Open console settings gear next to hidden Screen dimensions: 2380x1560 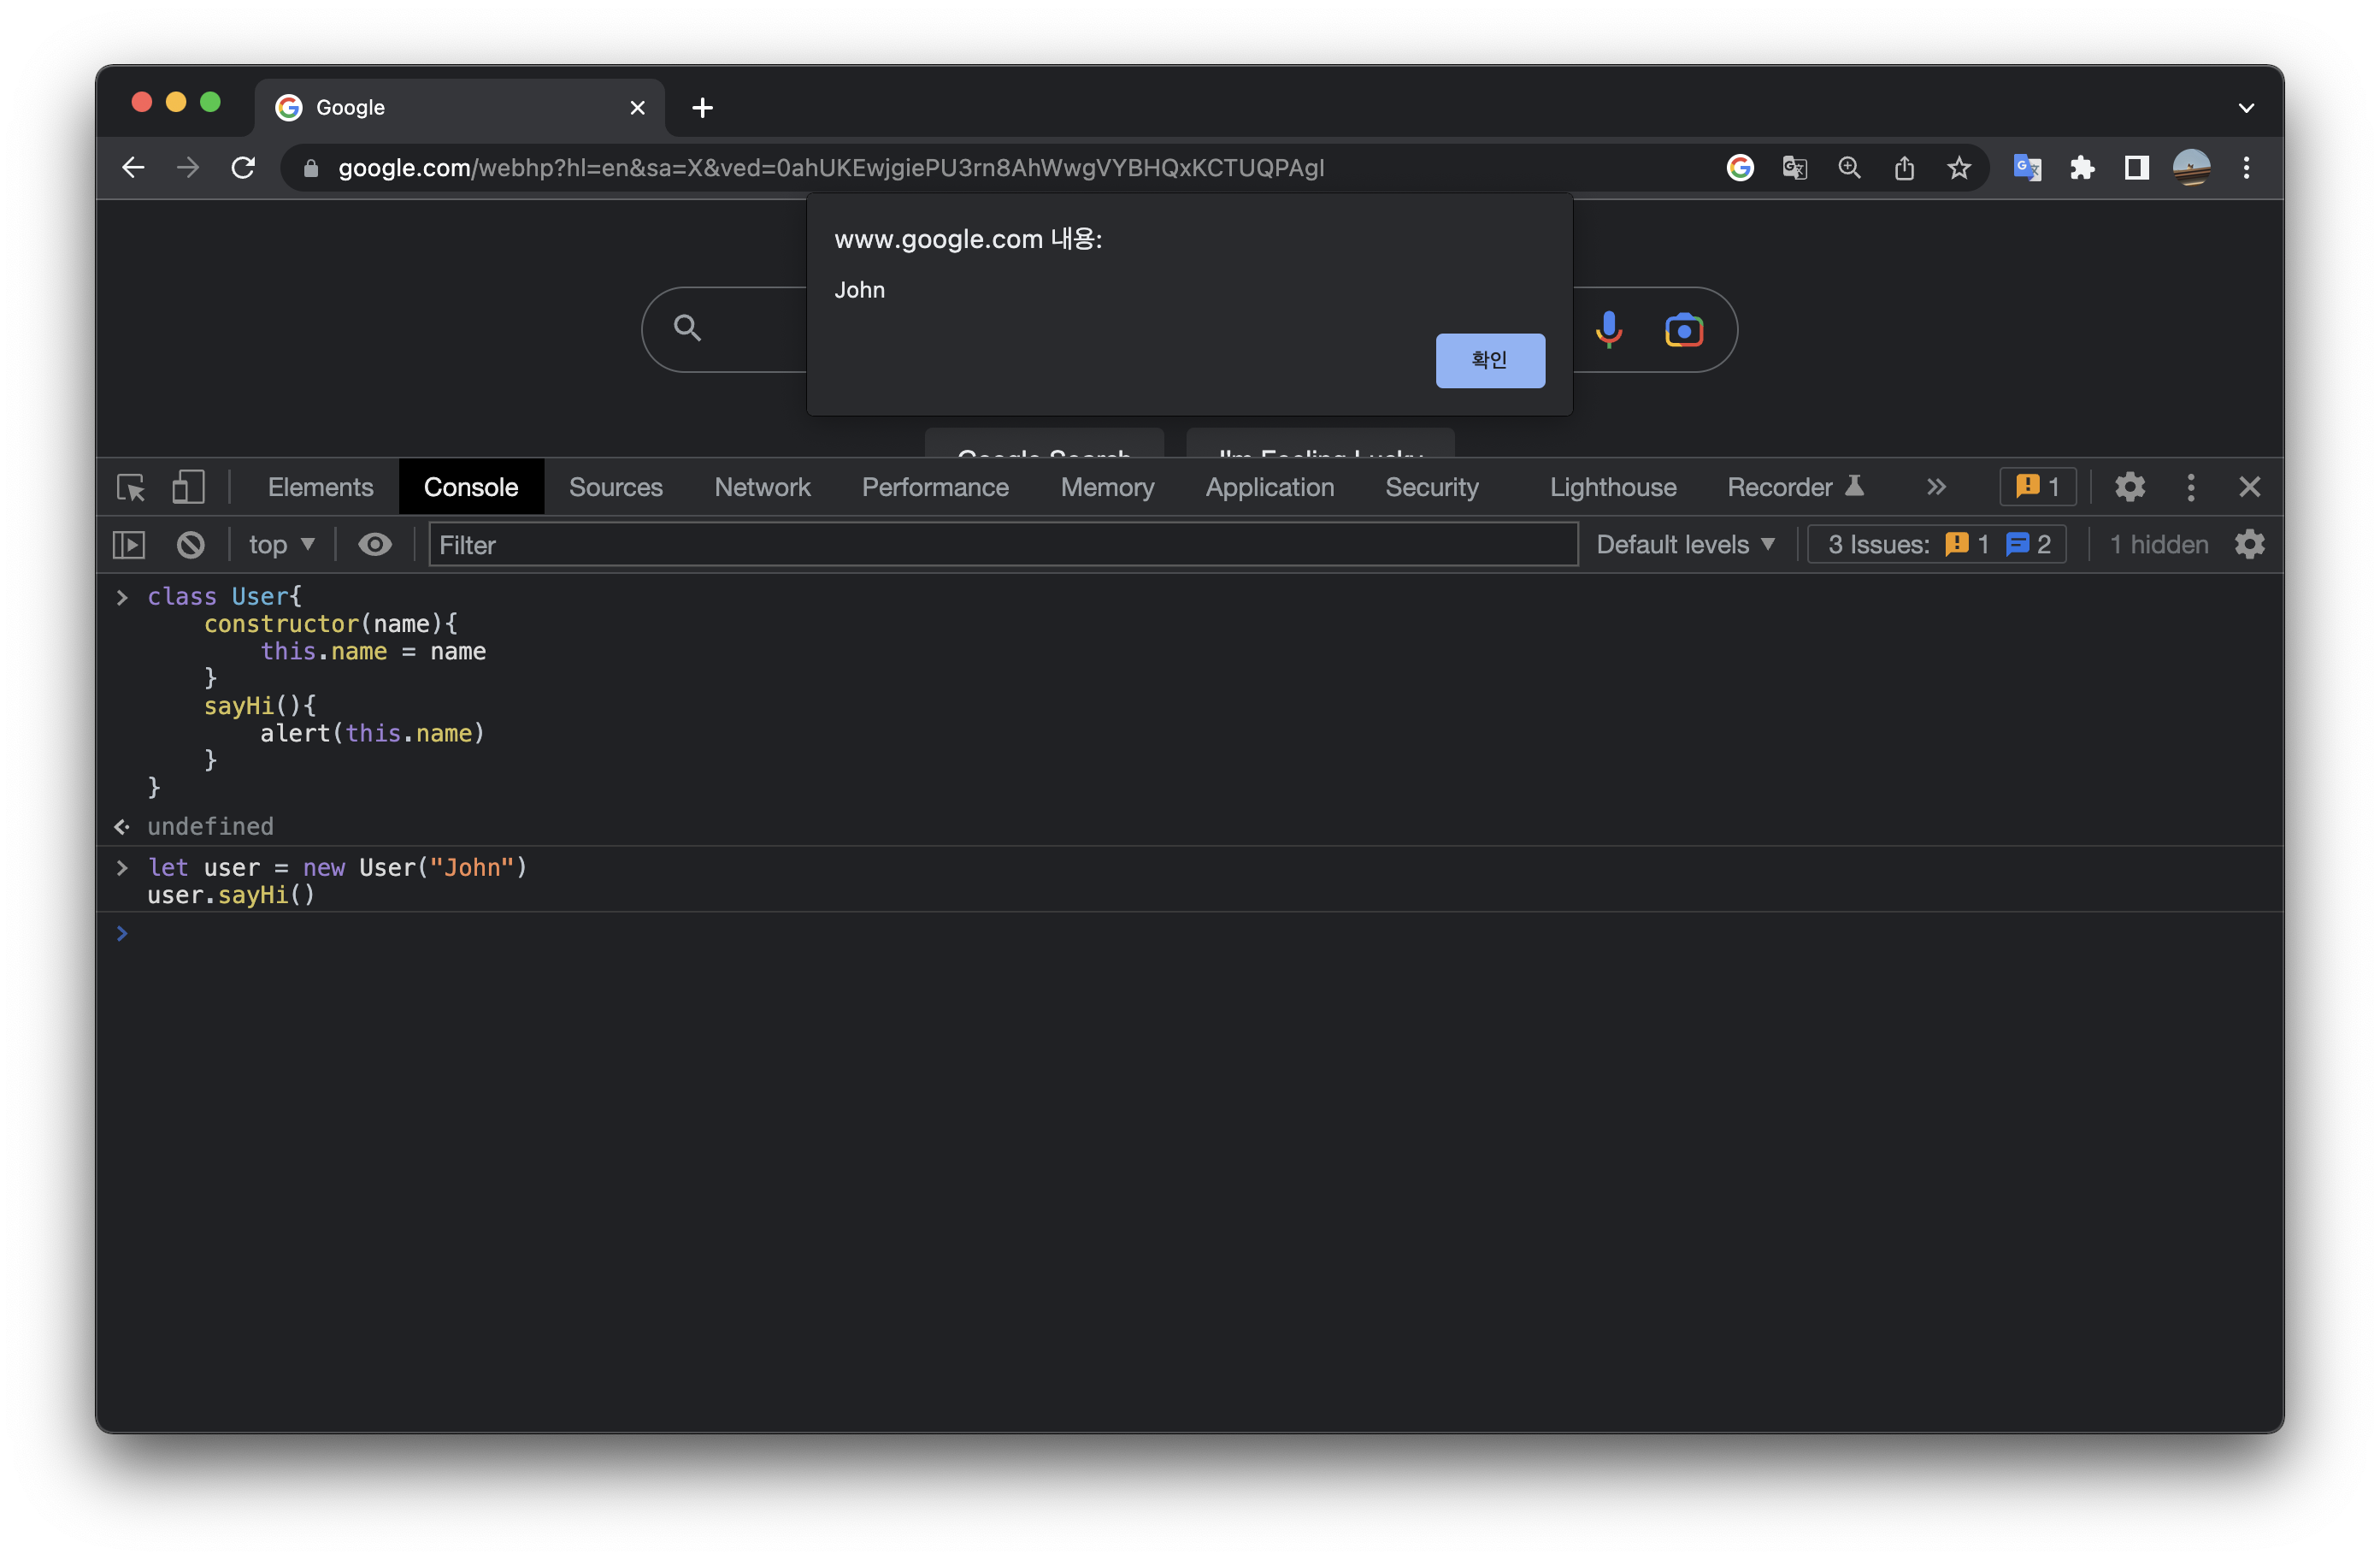click(2249, 544)
